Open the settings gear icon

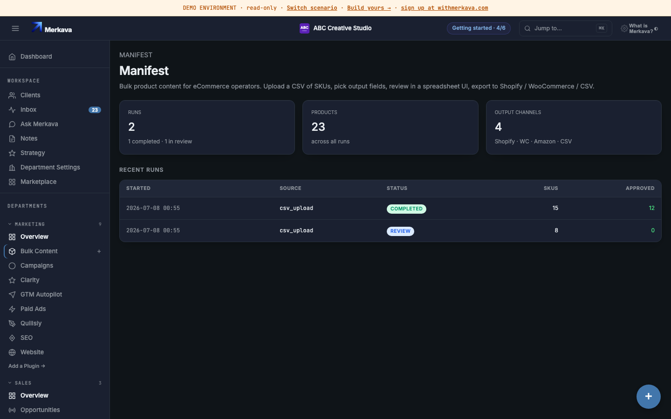pos(624,28)
